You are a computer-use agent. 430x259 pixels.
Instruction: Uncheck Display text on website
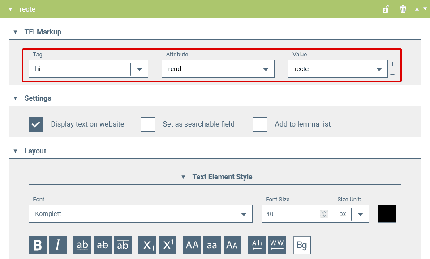tap(36, 124)
